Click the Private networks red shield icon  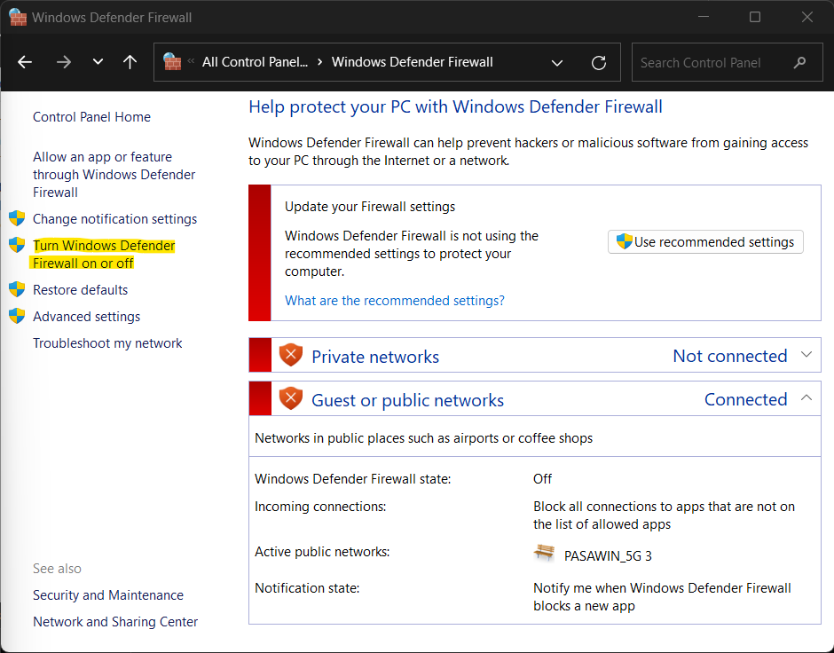point(291,356)
